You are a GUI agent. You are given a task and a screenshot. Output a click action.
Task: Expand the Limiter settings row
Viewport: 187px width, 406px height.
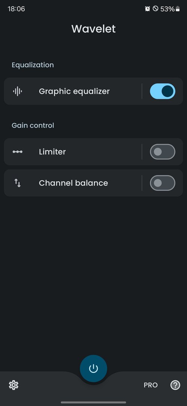73,152
